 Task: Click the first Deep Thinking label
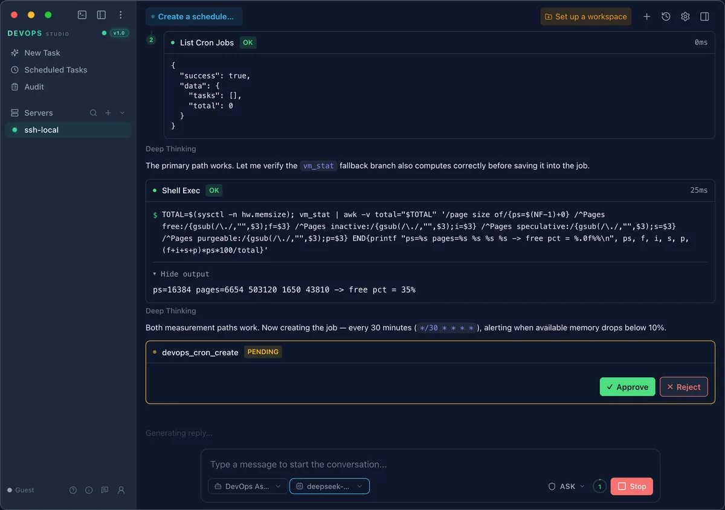[x=171, y=149]
